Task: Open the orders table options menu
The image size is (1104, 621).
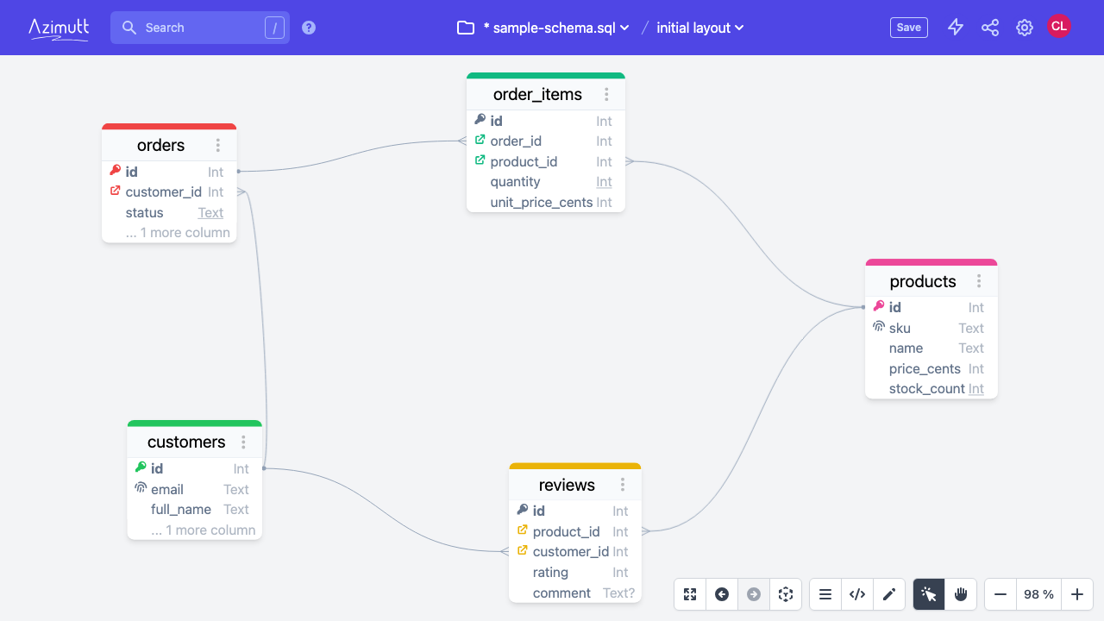Action: point(218,146)
